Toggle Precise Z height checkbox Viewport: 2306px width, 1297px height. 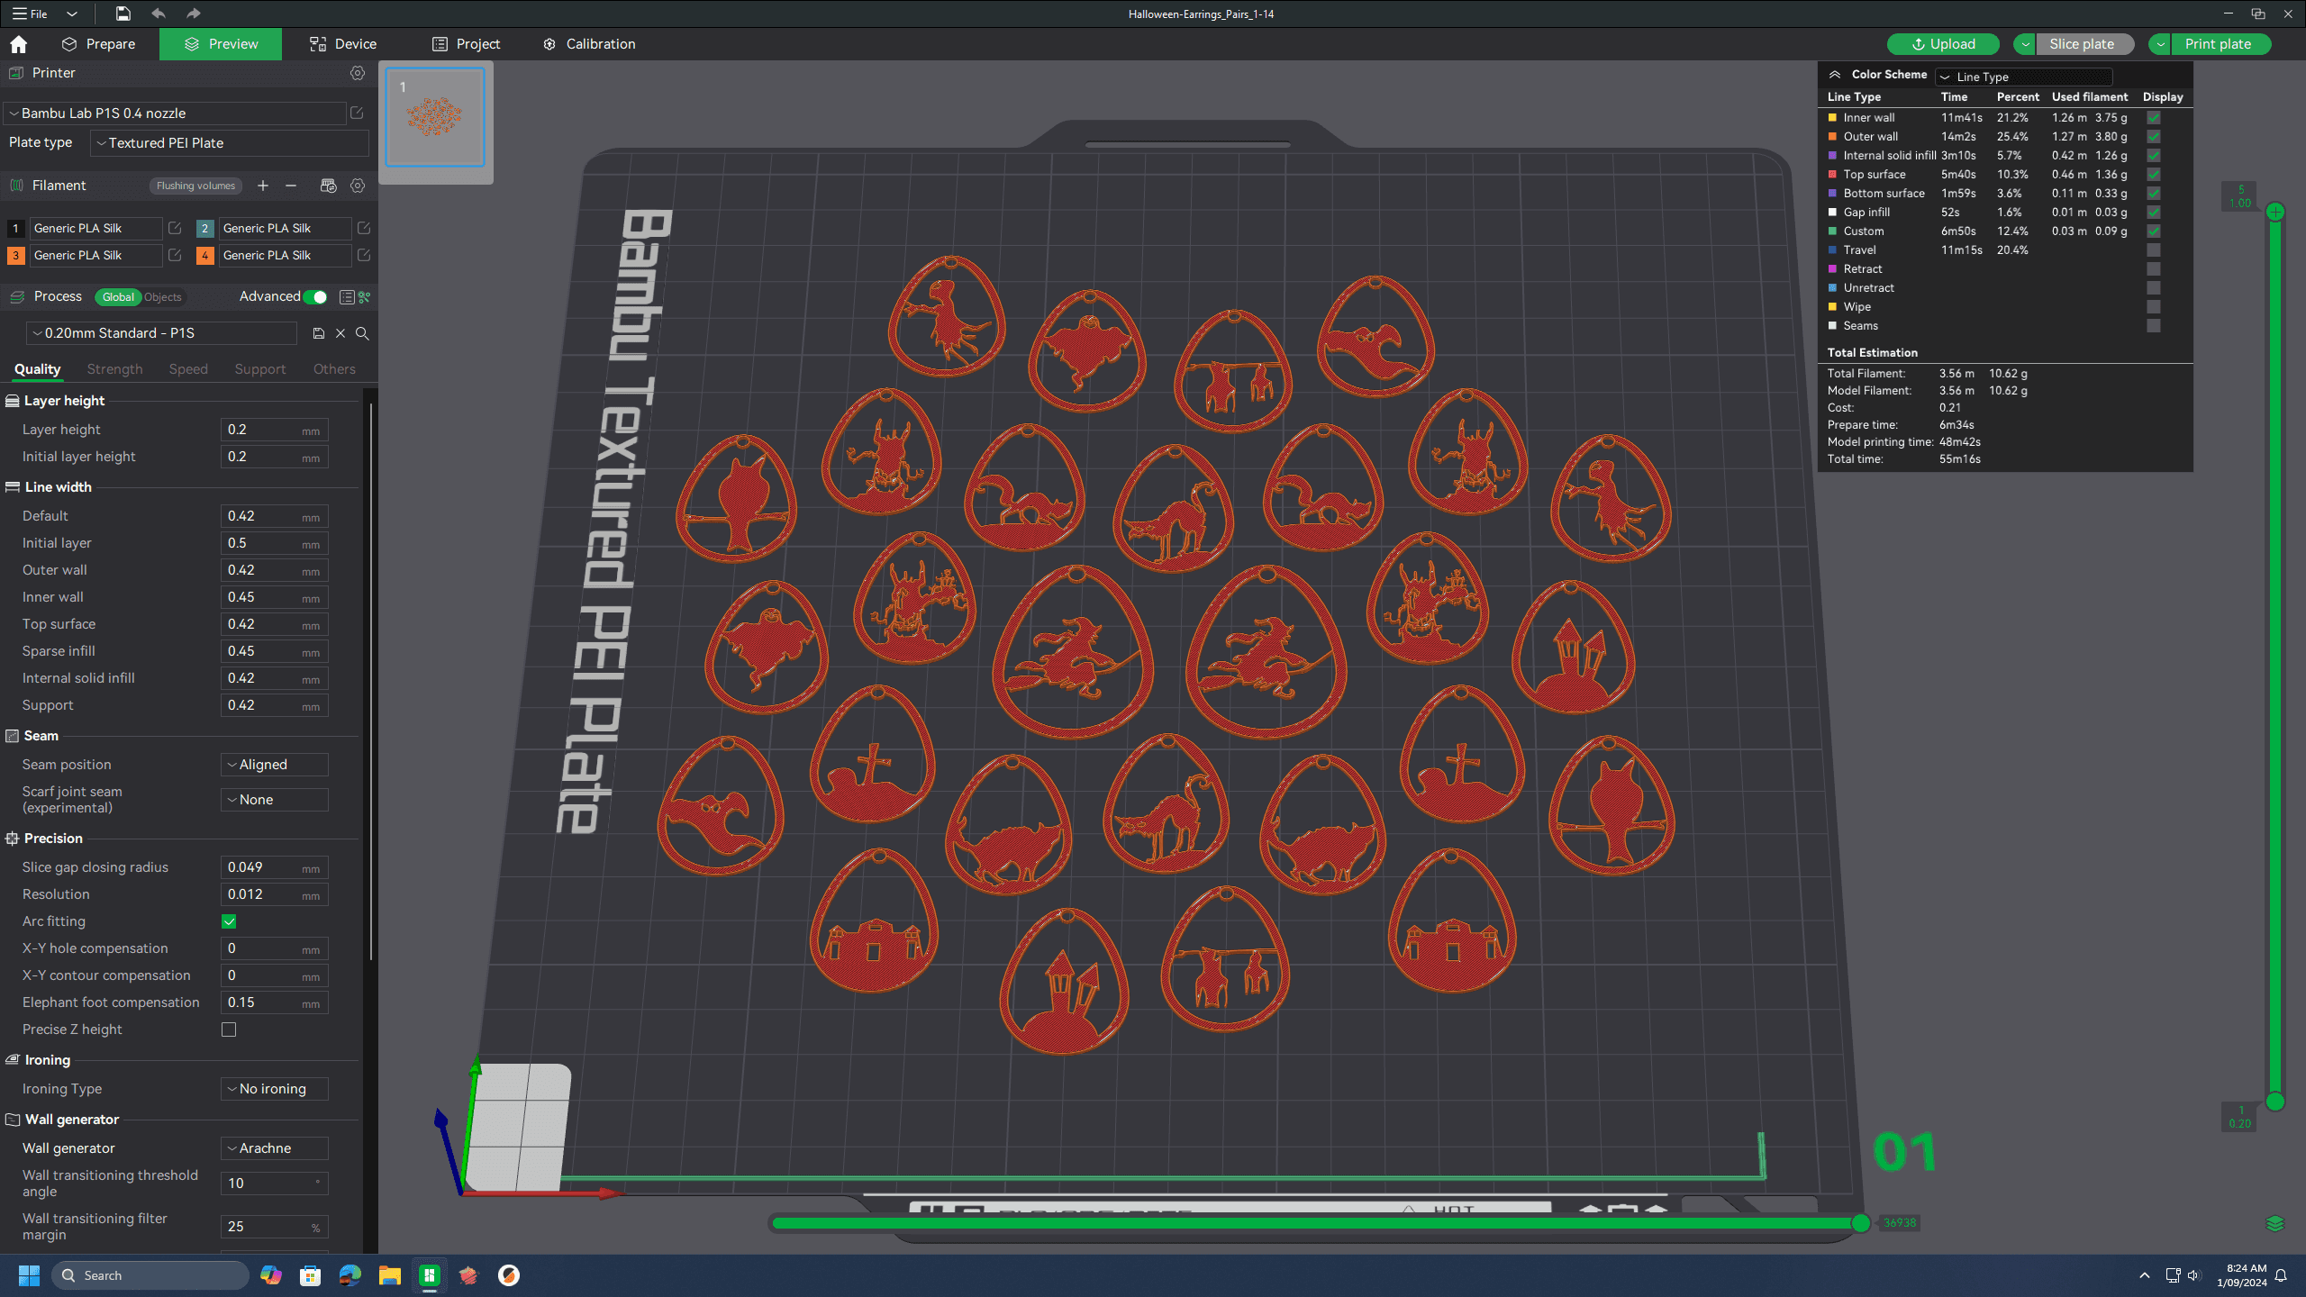pos(230,1028)
